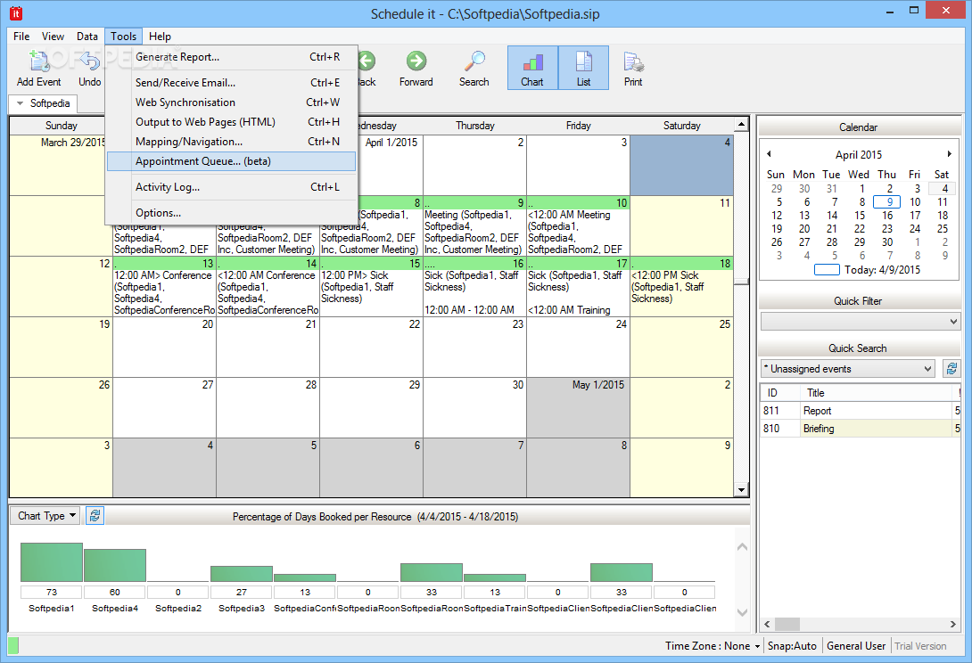Viewport: 972px width, 663px height.
Task: Select the Report row with ID 811
Action: click(860, 410)
